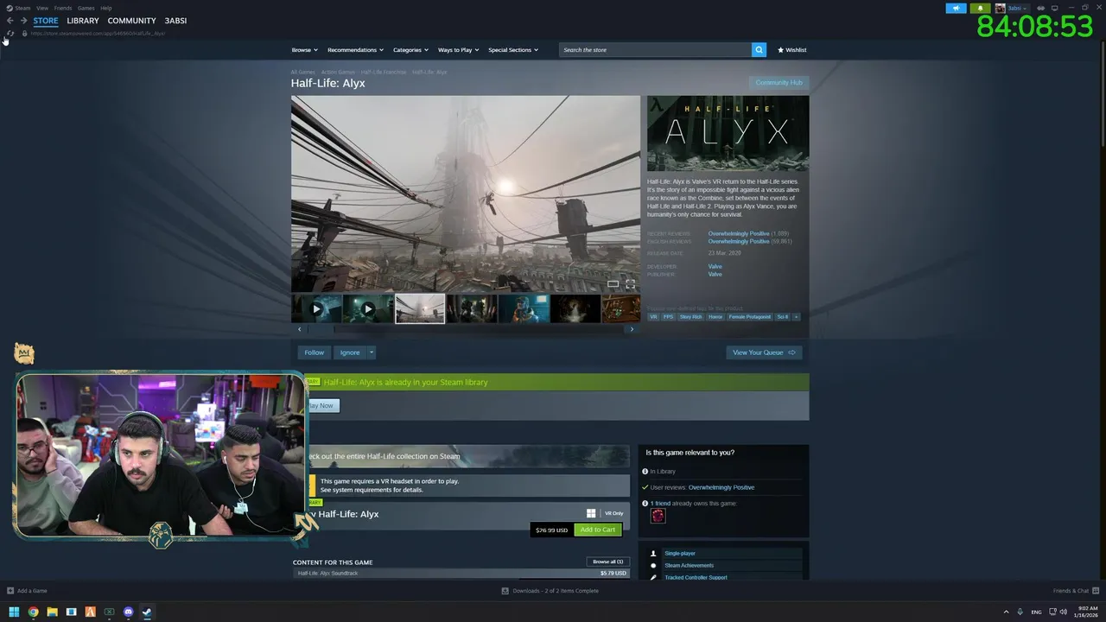Open Discord from the taskbar

(x=129, y=612)
